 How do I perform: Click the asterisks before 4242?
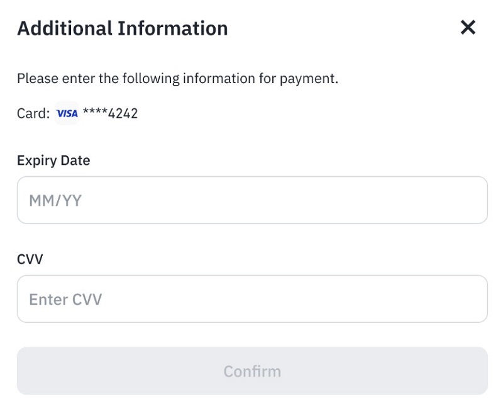tap(95, 113)
